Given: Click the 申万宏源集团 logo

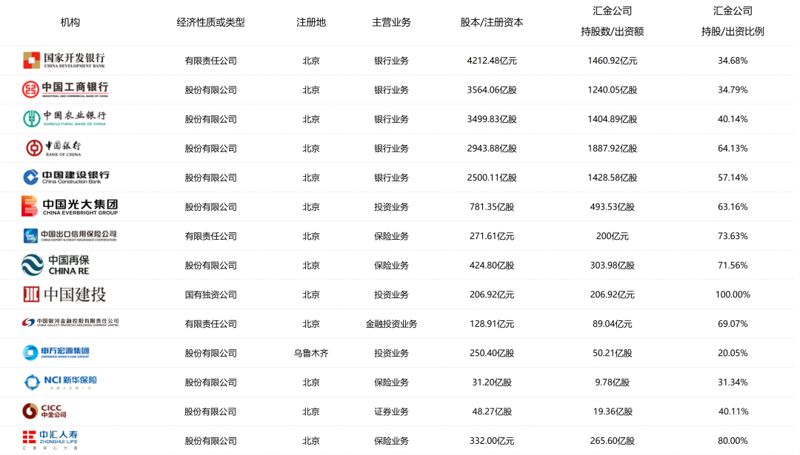Looking at the screenshot, I should click(x=56, y=352).
